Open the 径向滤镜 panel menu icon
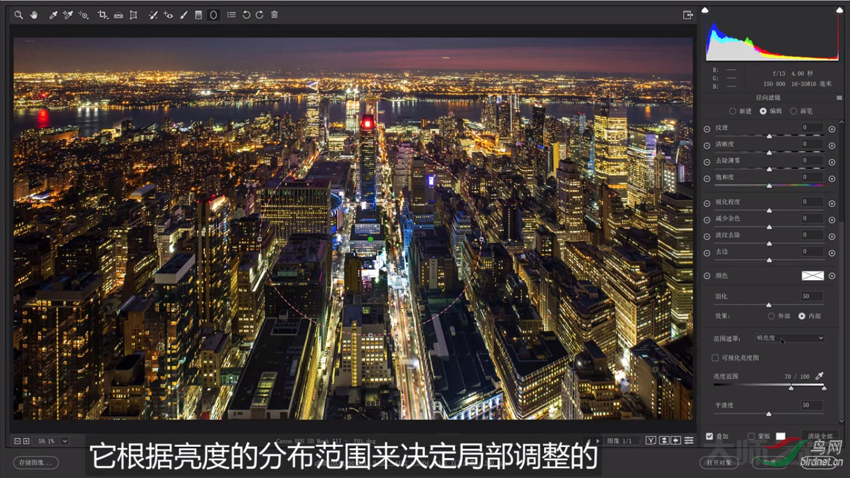850x478 pixels. click(839, 98)
